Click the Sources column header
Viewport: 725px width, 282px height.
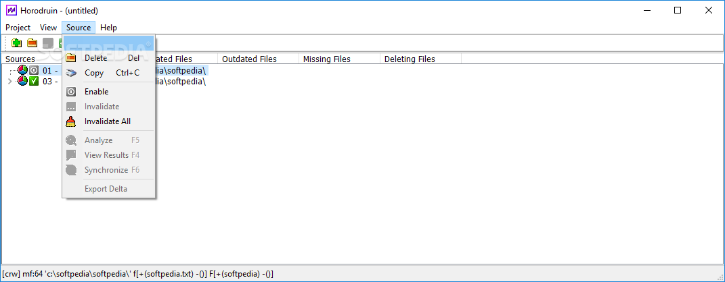coord(20,59)
